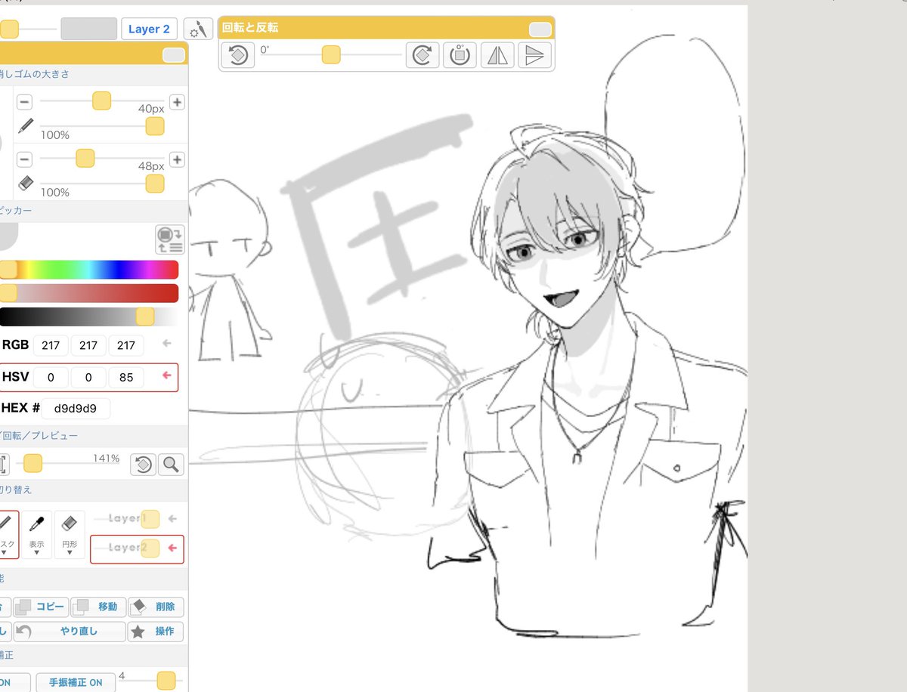The width and height of the screenshot is (907, 692).
Task: Increase eraser size with plus button
Action: click(177, 159)
